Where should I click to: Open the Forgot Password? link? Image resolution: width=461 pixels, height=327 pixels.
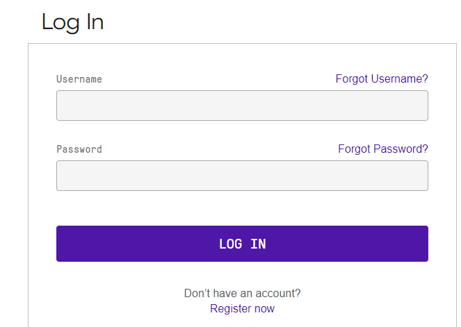383,149
